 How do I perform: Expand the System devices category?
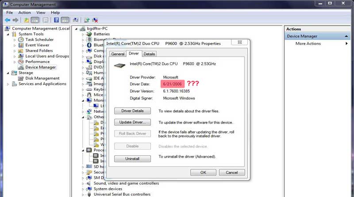(83, 189)
